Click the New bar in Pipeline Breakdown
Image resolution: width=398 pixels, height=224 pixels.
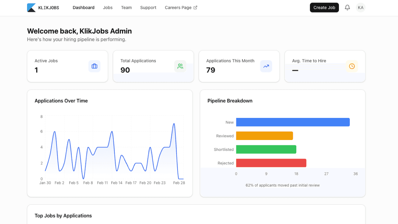292,122
